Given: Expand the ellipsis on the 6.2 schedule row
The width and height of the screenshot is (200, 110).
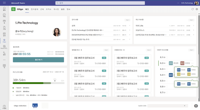Looking at the screenshot, I should (x=192, y=63).
